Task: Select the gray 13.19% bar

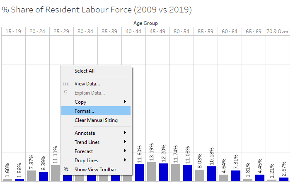Action: (x=152, y=171)
